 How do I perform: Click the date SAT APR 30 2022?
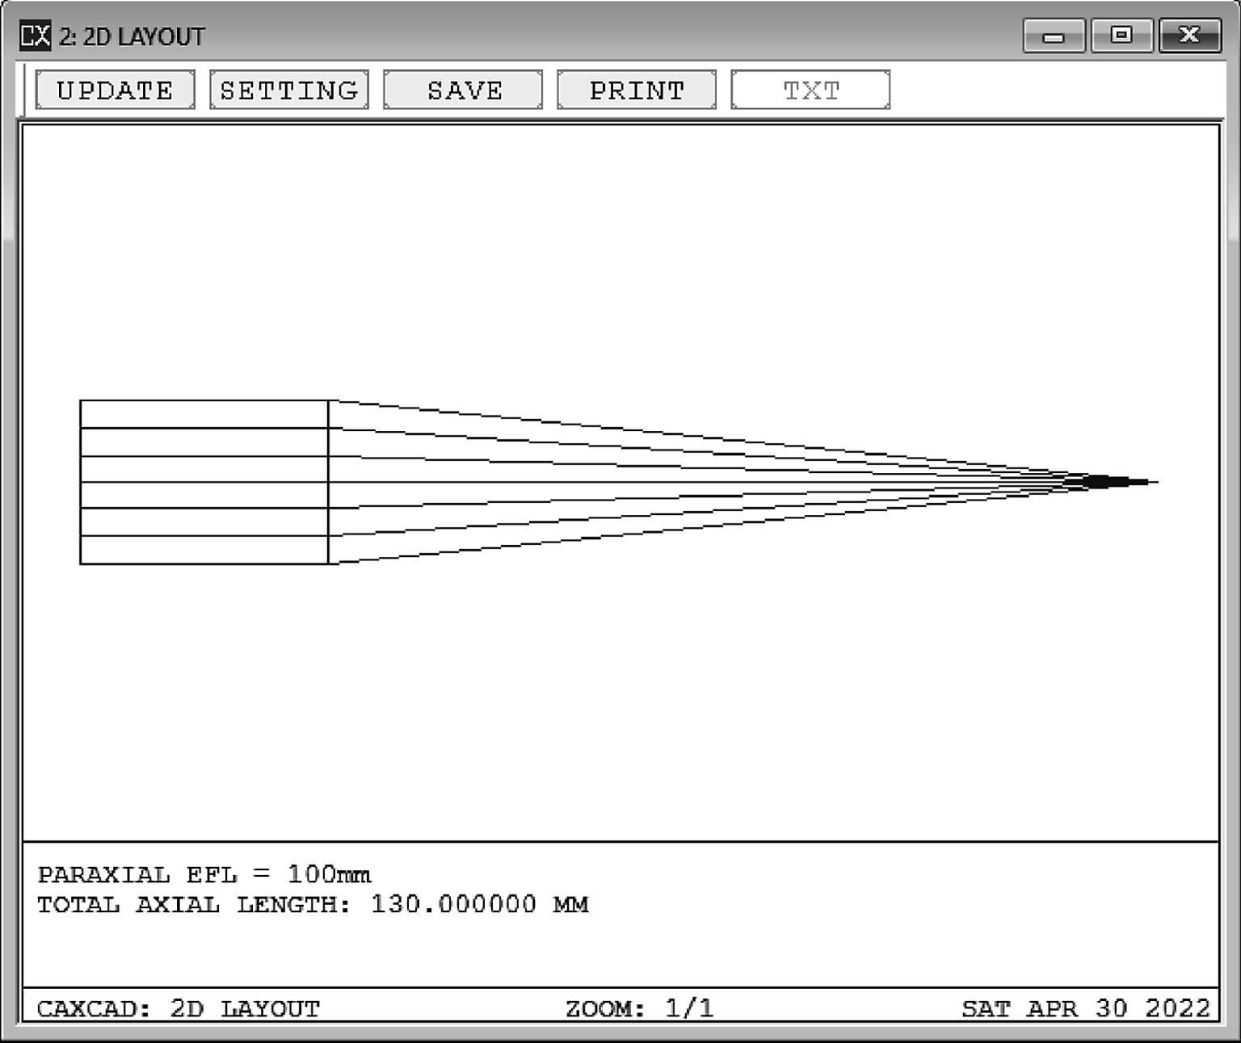tap(1085, 1008)
